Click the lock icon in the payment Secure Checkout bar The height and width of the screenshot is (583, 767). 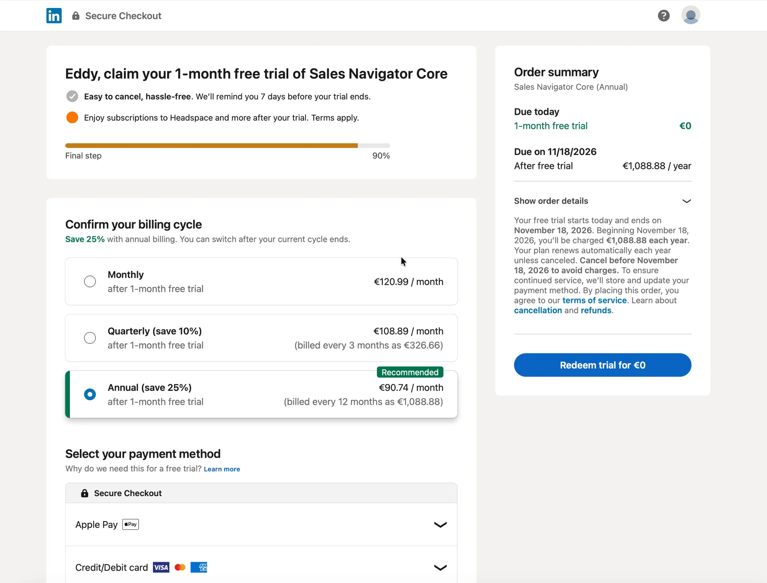click(x=84, y=493)
